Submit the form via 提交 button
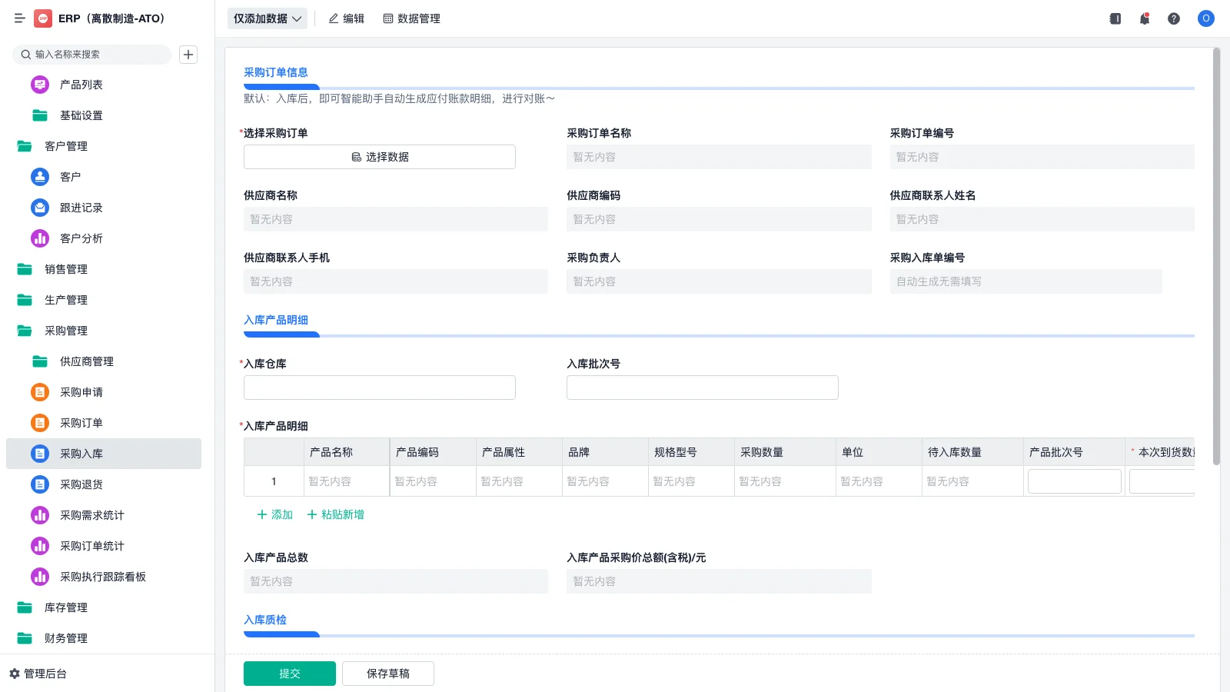This screenshot has height=692, width=1230. pos(290,673)
